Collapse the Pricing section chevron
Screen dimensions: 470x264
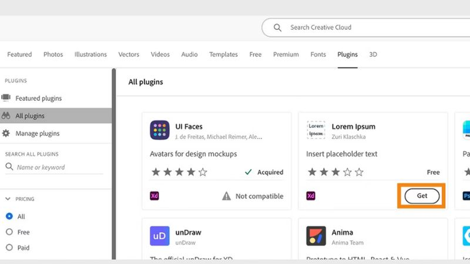click(8, 199)
